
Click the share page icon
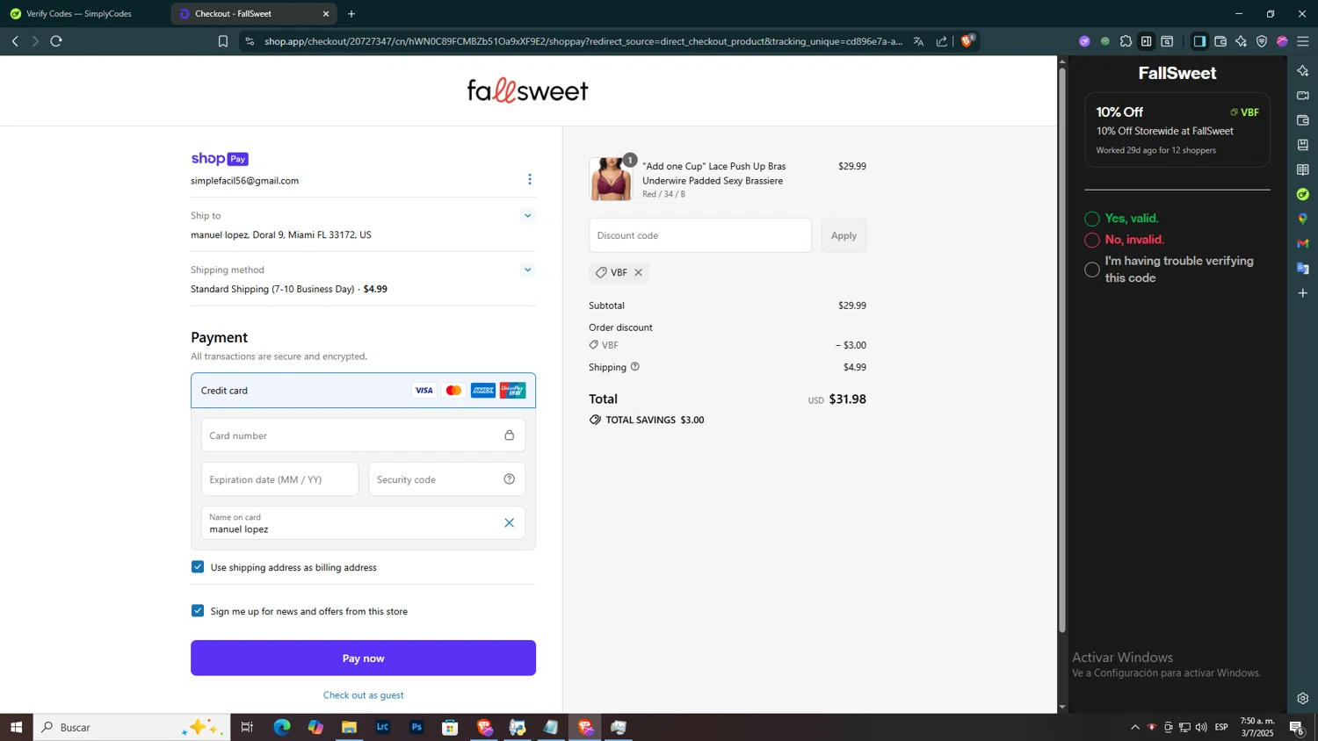click(x=942, y=41)
